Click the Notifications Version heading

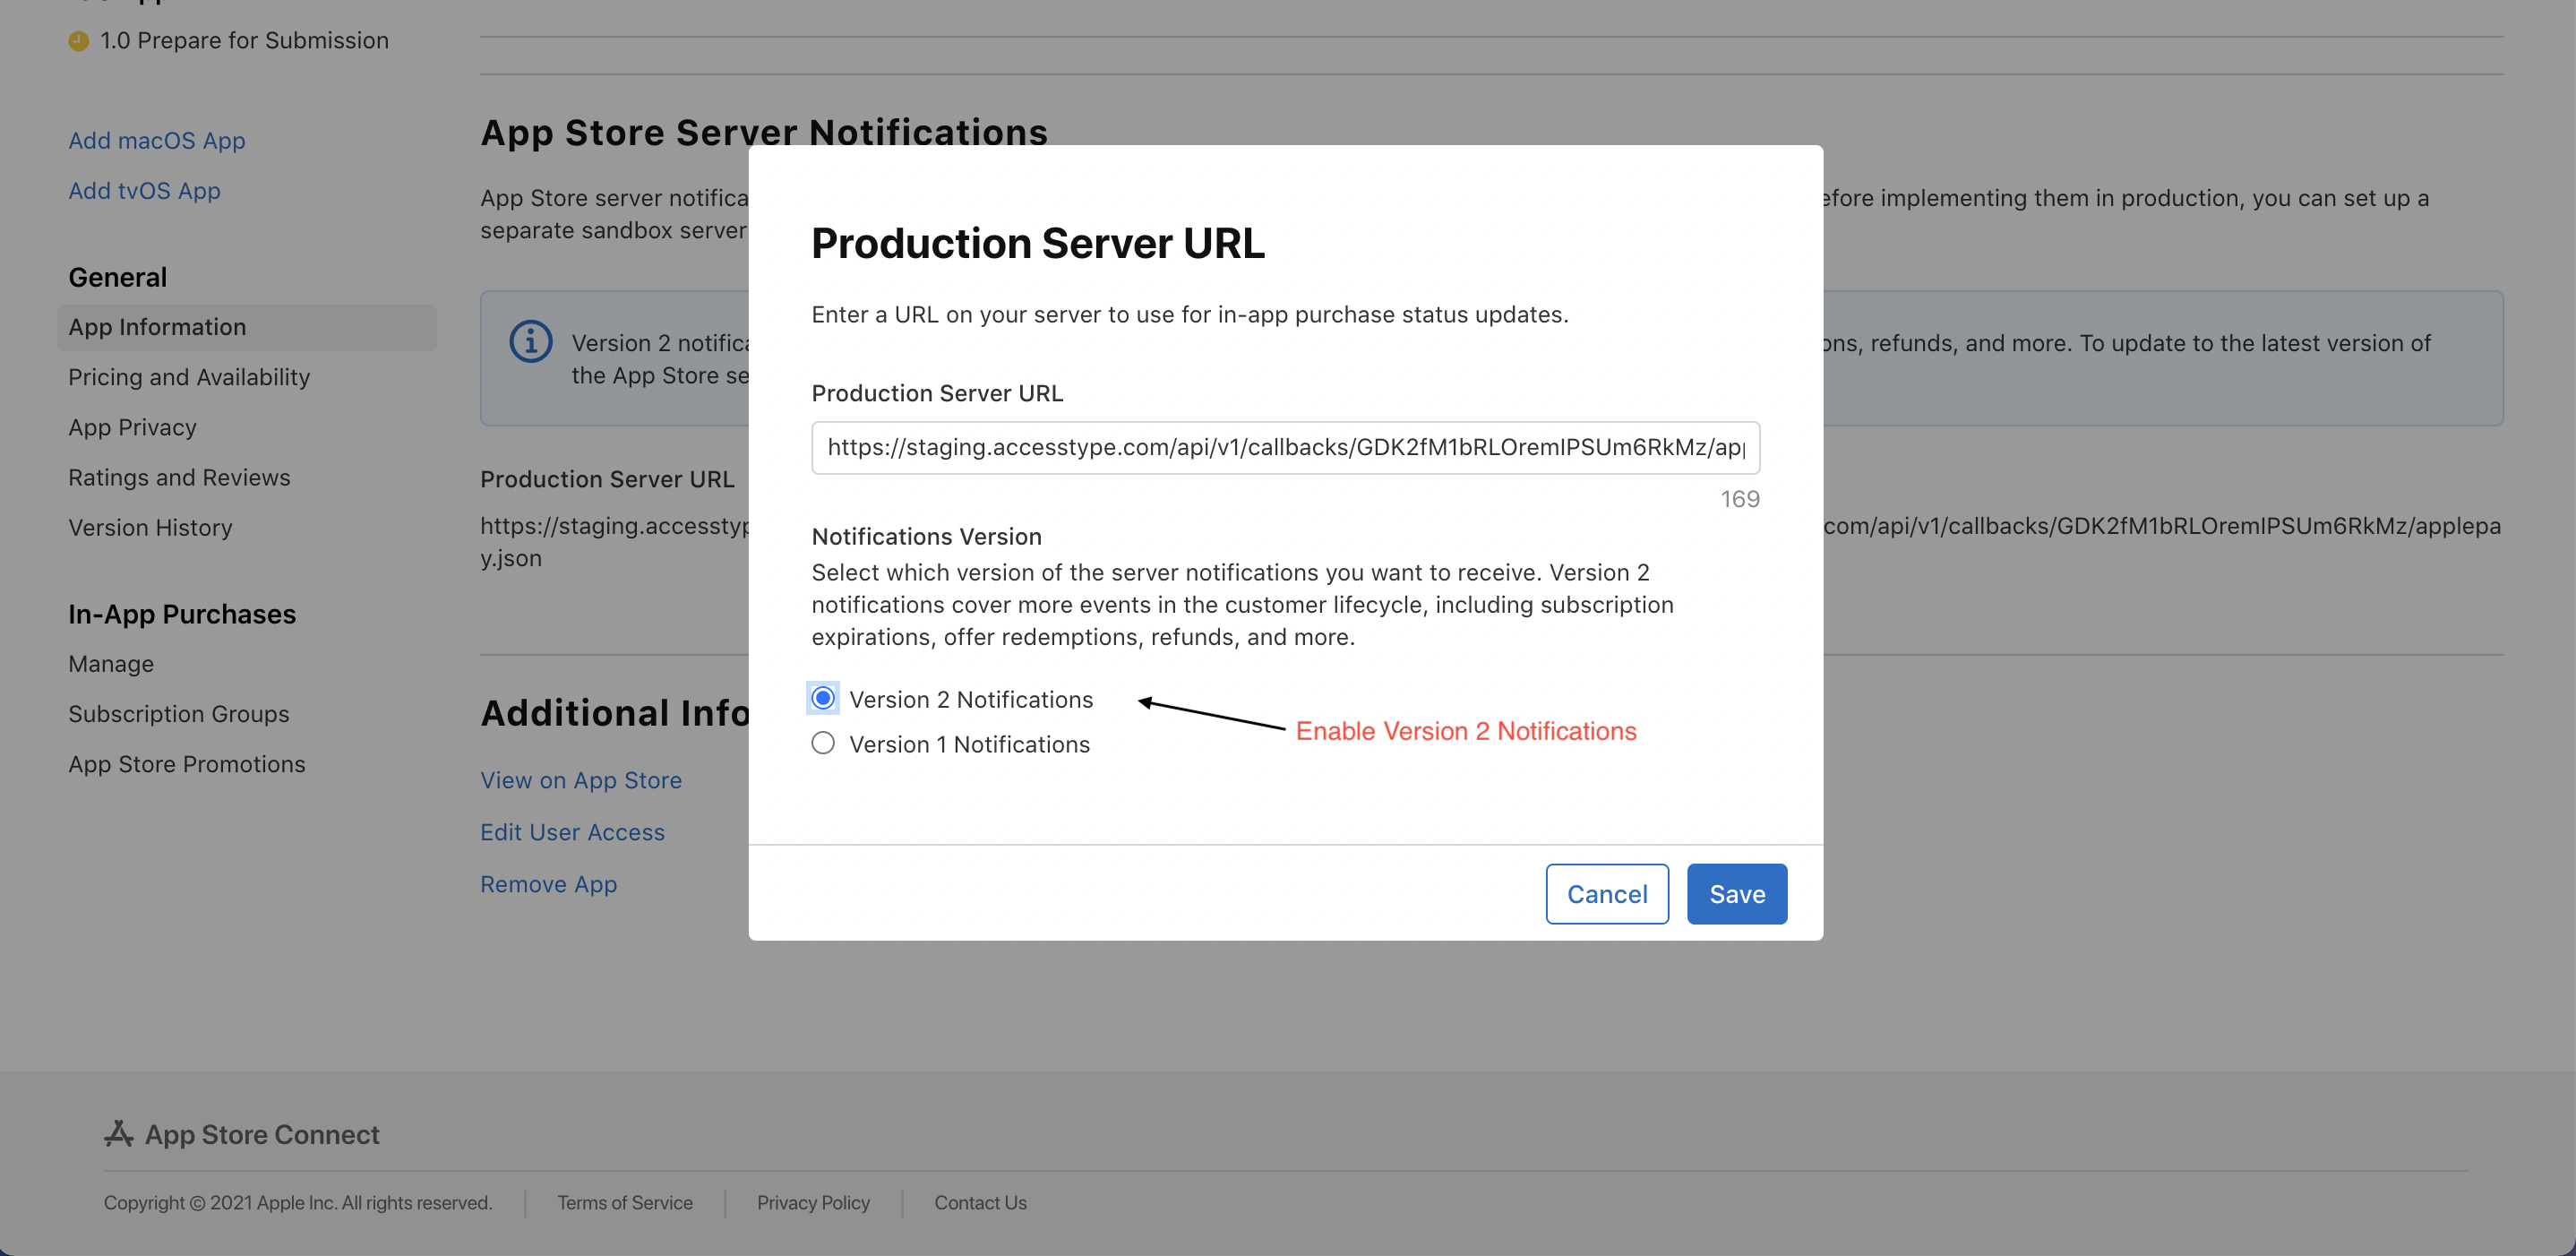click(926, 536)
